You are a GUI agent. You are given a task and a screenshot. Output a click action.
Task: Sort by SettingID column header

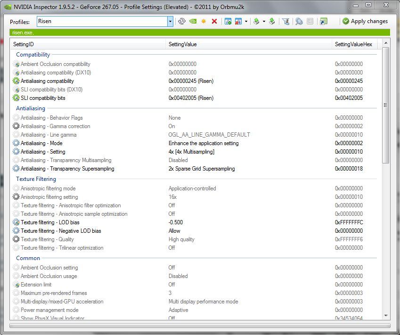[88, 44]
